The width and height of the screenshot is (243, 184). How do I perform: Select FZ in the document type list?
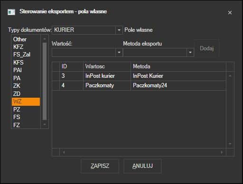pos(26,125)
